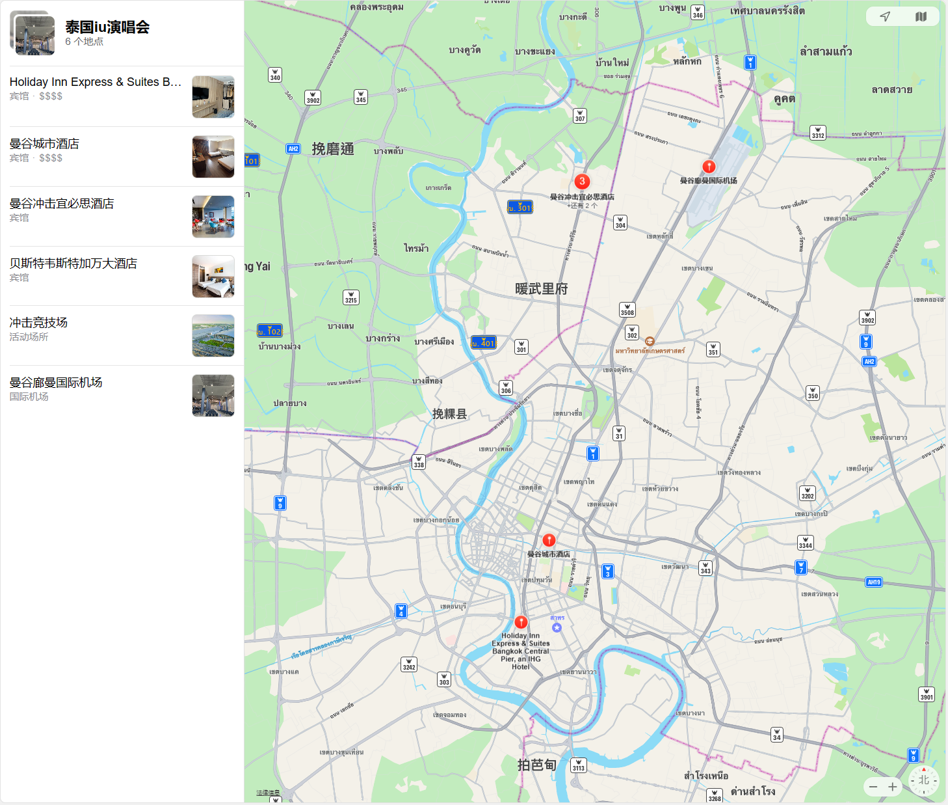Click route shield 345 on map

point(361,97)
